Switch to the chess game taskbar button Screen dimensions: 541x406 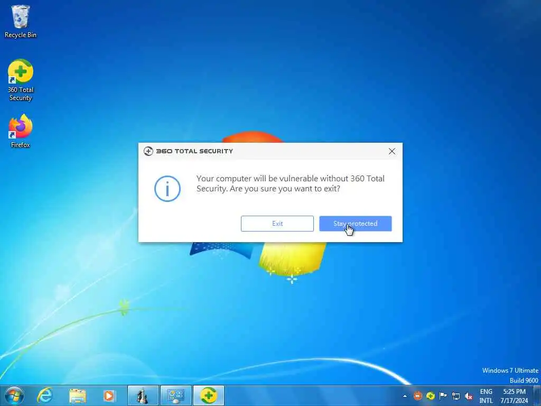[143, 395]
